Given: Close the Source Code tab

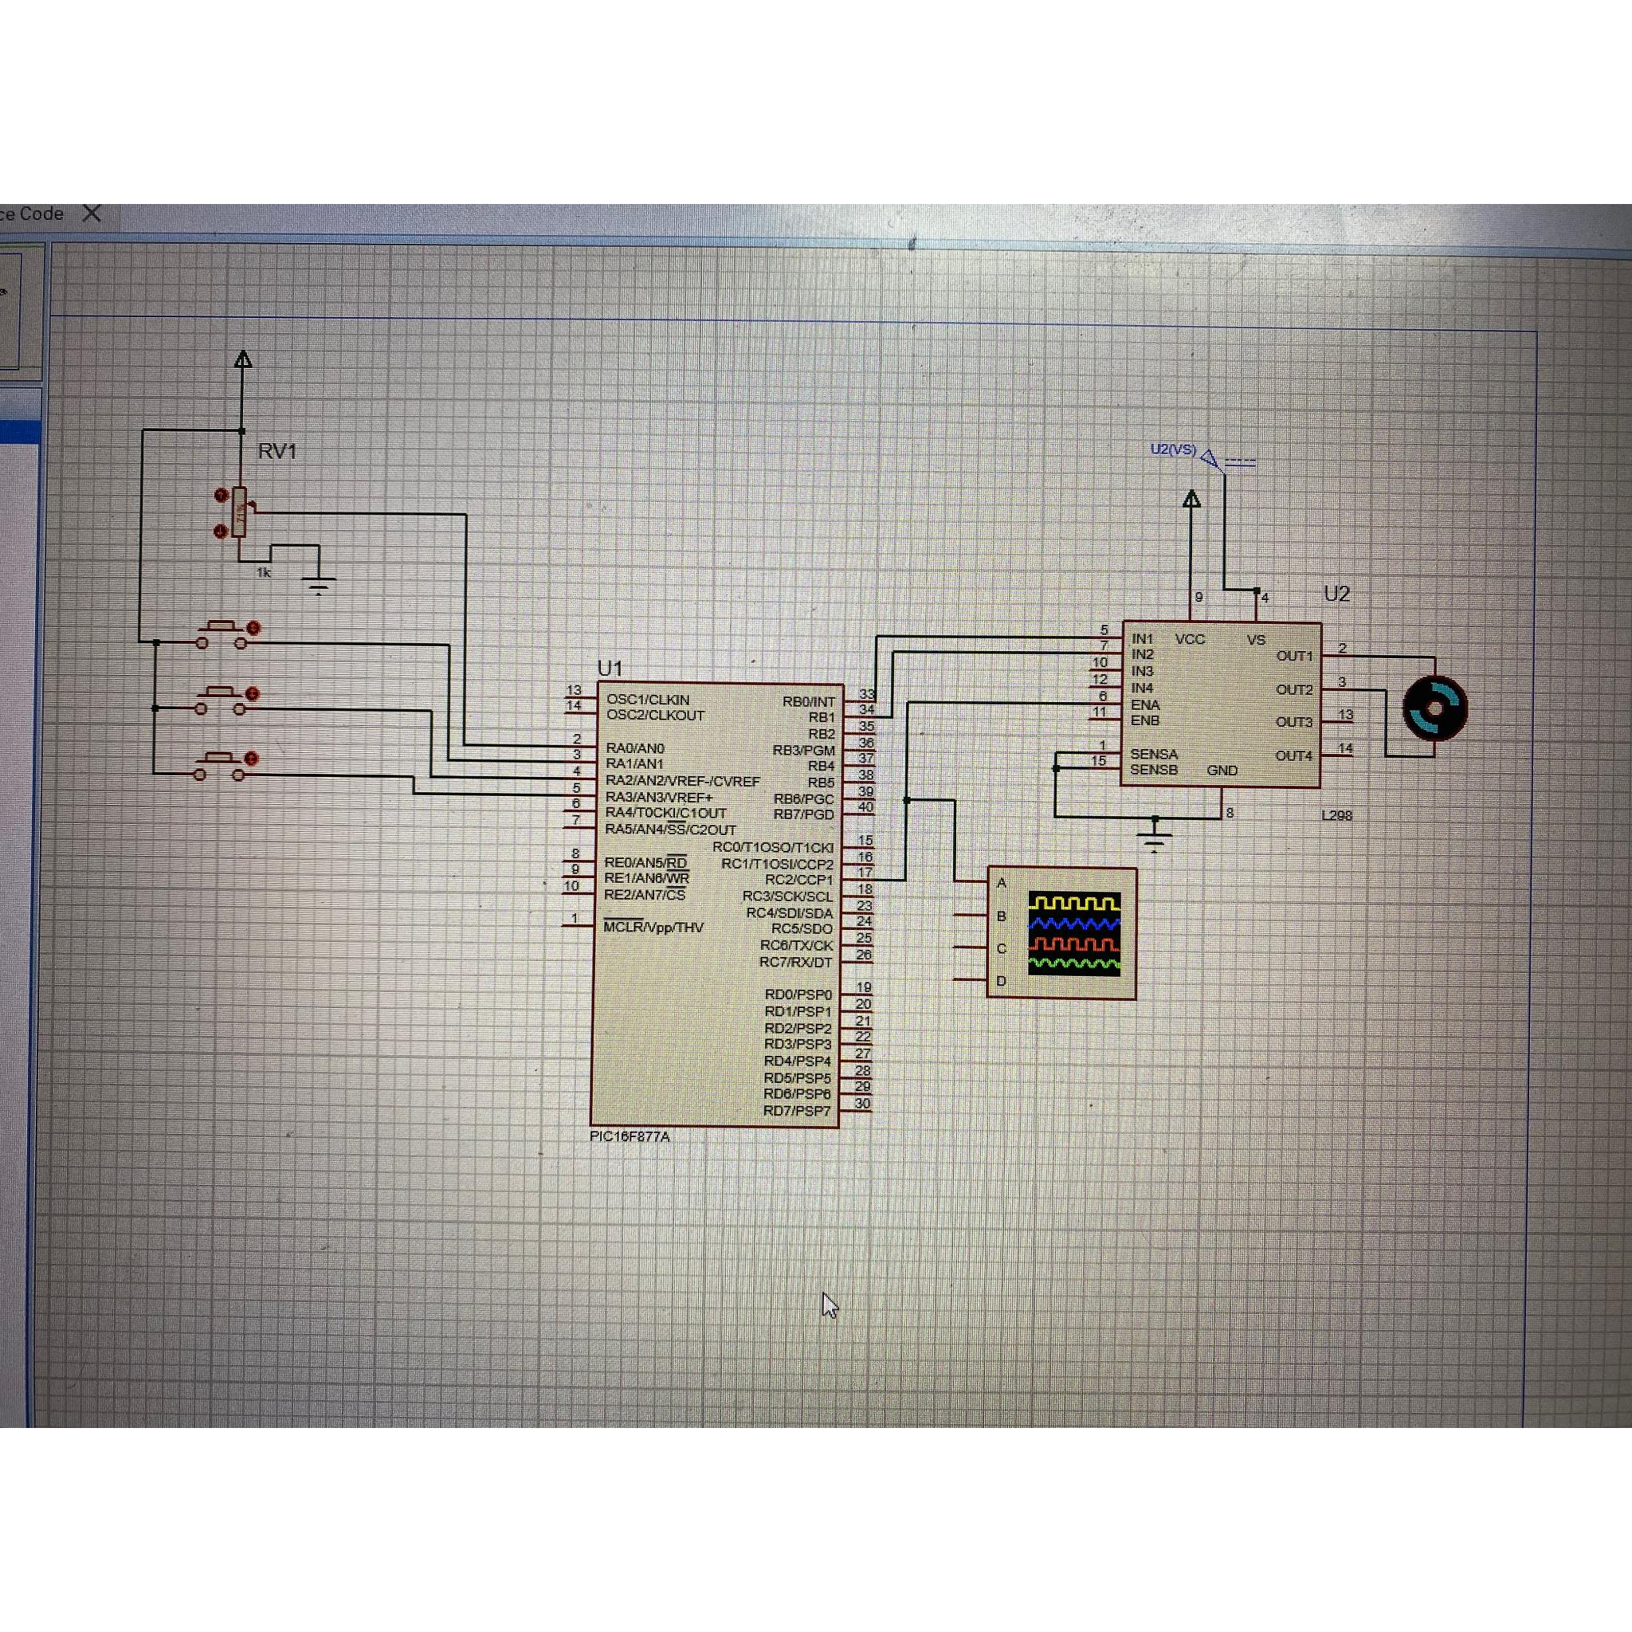Looking at the screenshot, I should (x=92, y=214).
